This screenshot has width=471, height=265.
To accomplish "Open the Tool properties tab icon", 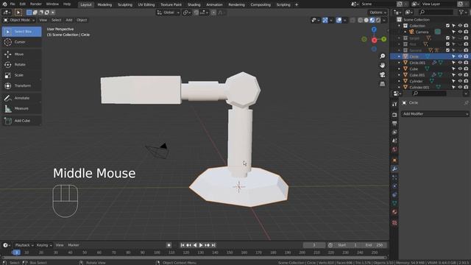I will (x=394, y=104).
